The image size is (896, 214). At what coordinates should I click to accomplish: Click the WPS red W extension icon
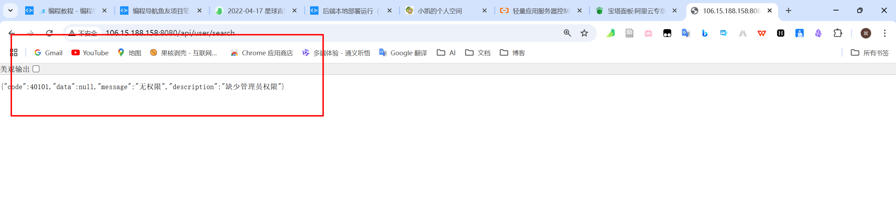click(762, 33)
